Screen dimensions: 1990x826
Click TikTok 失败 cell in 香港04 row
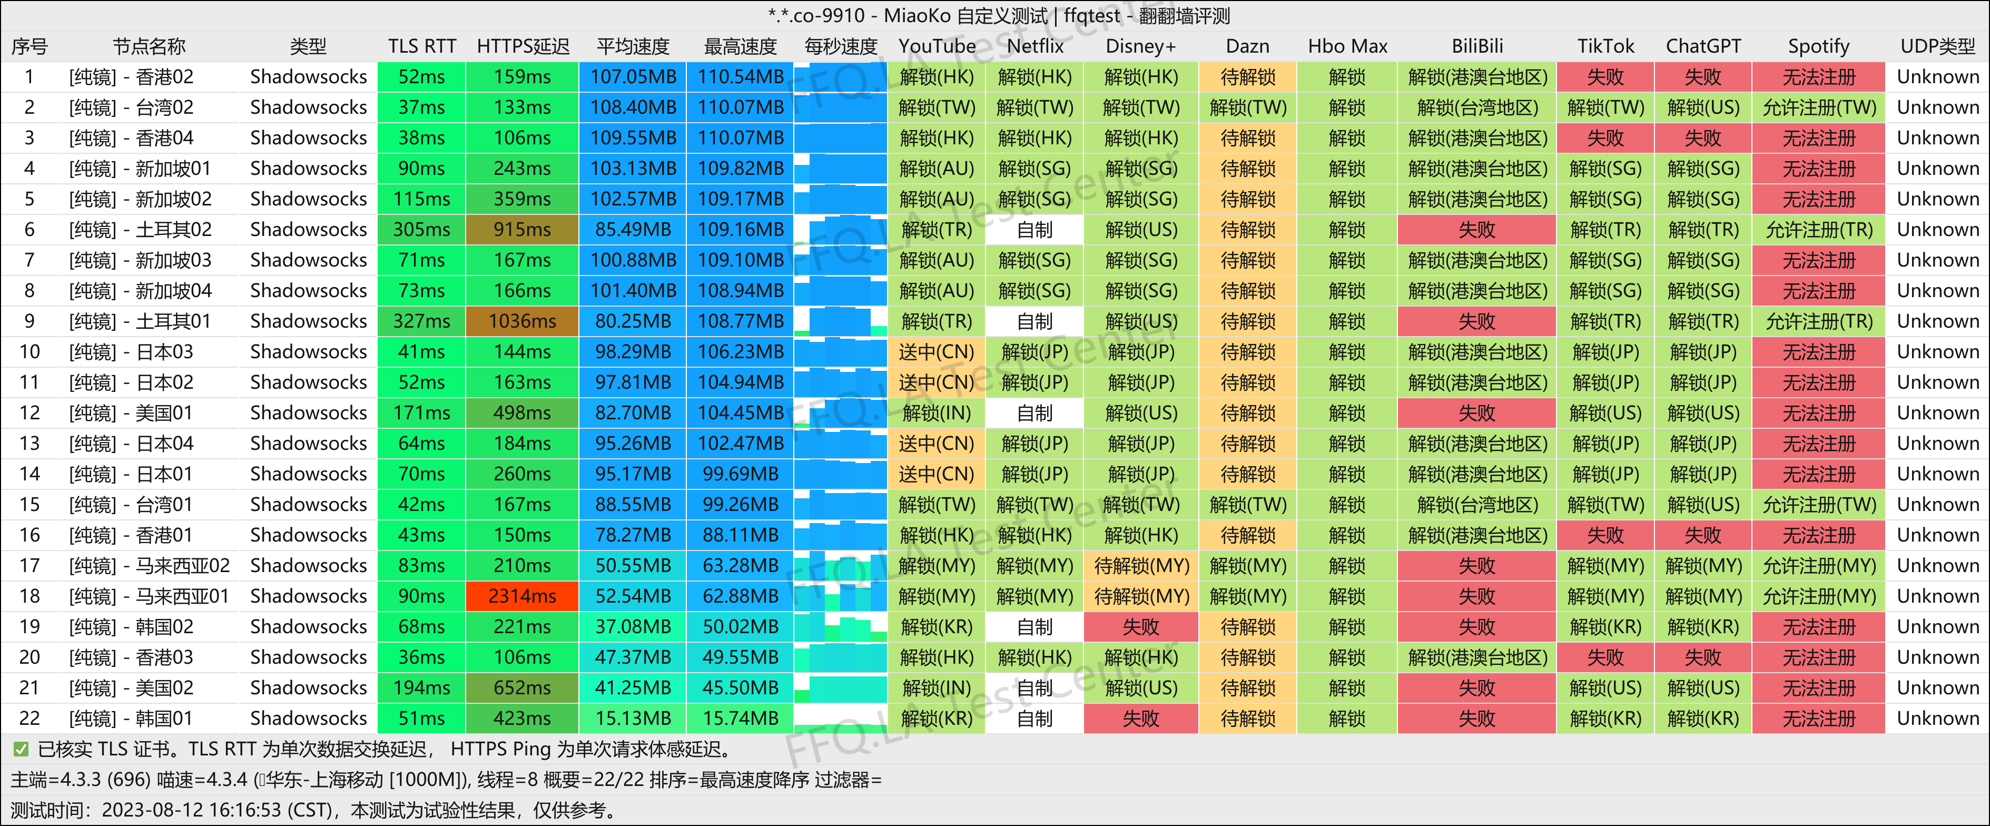pyautogui.click(x=1605, y=139)
